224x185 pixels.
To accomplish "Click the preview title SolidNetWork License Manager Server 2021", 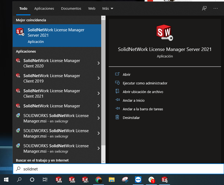I will [165, 49].
